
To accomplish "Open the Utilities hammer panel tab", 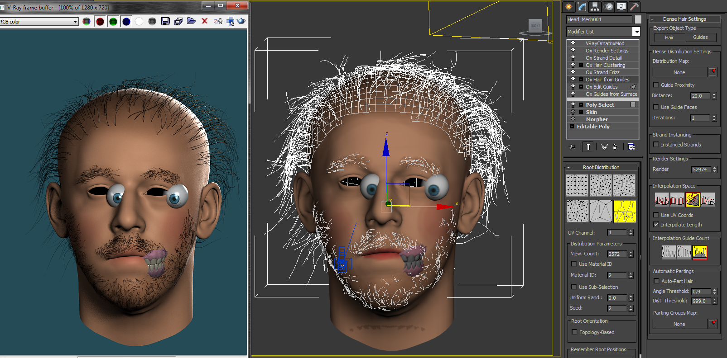I will pos(634,7).
